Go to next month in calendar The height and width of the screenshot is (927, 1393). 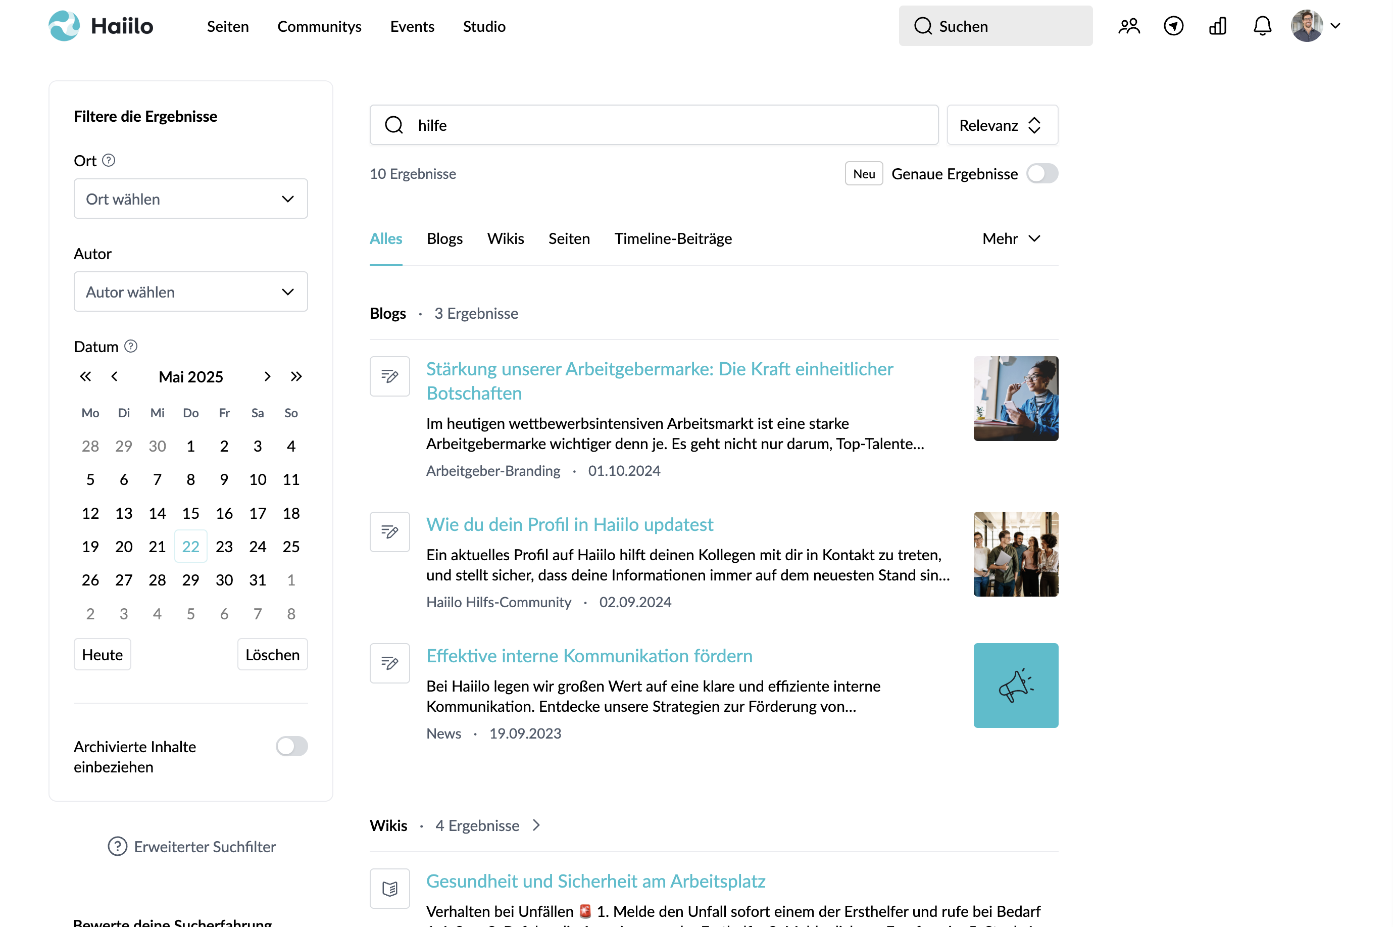coord(267,376)
